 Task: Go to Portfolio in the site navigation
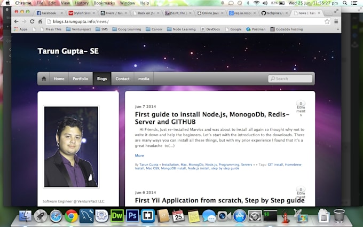80,79
